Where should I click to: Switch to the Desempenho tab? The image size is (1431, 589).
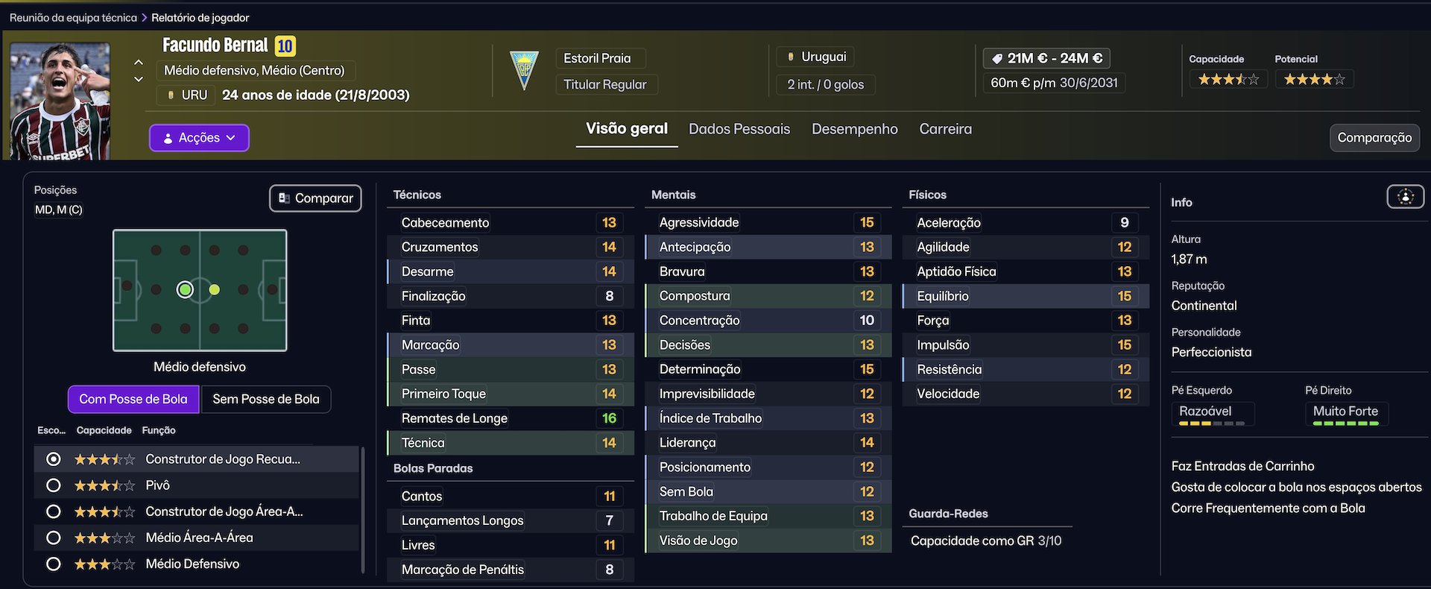click(854, 129)
